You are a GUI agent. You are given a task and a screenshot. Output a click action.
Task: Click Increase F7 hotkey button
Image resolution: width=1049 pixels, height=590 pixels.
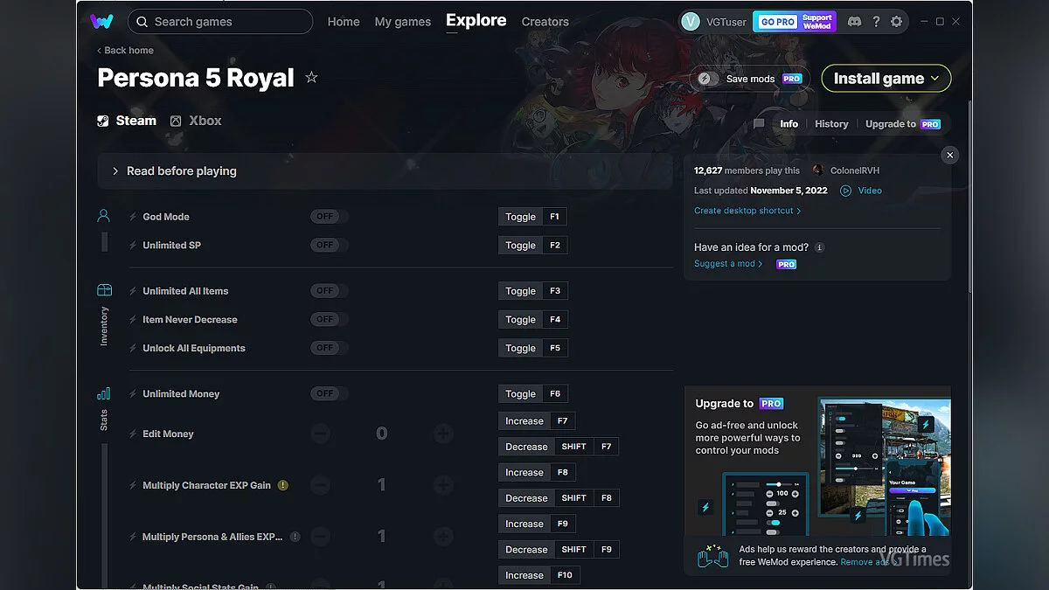[x=537, y=420]
